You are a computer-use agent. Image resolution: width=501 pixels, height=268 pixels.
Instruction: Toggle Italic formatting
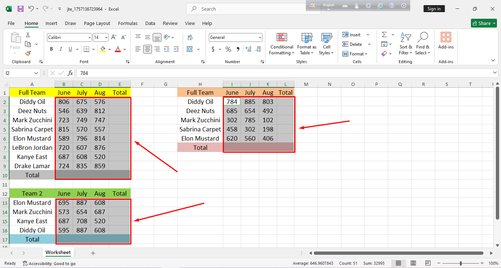click(61, 49)
